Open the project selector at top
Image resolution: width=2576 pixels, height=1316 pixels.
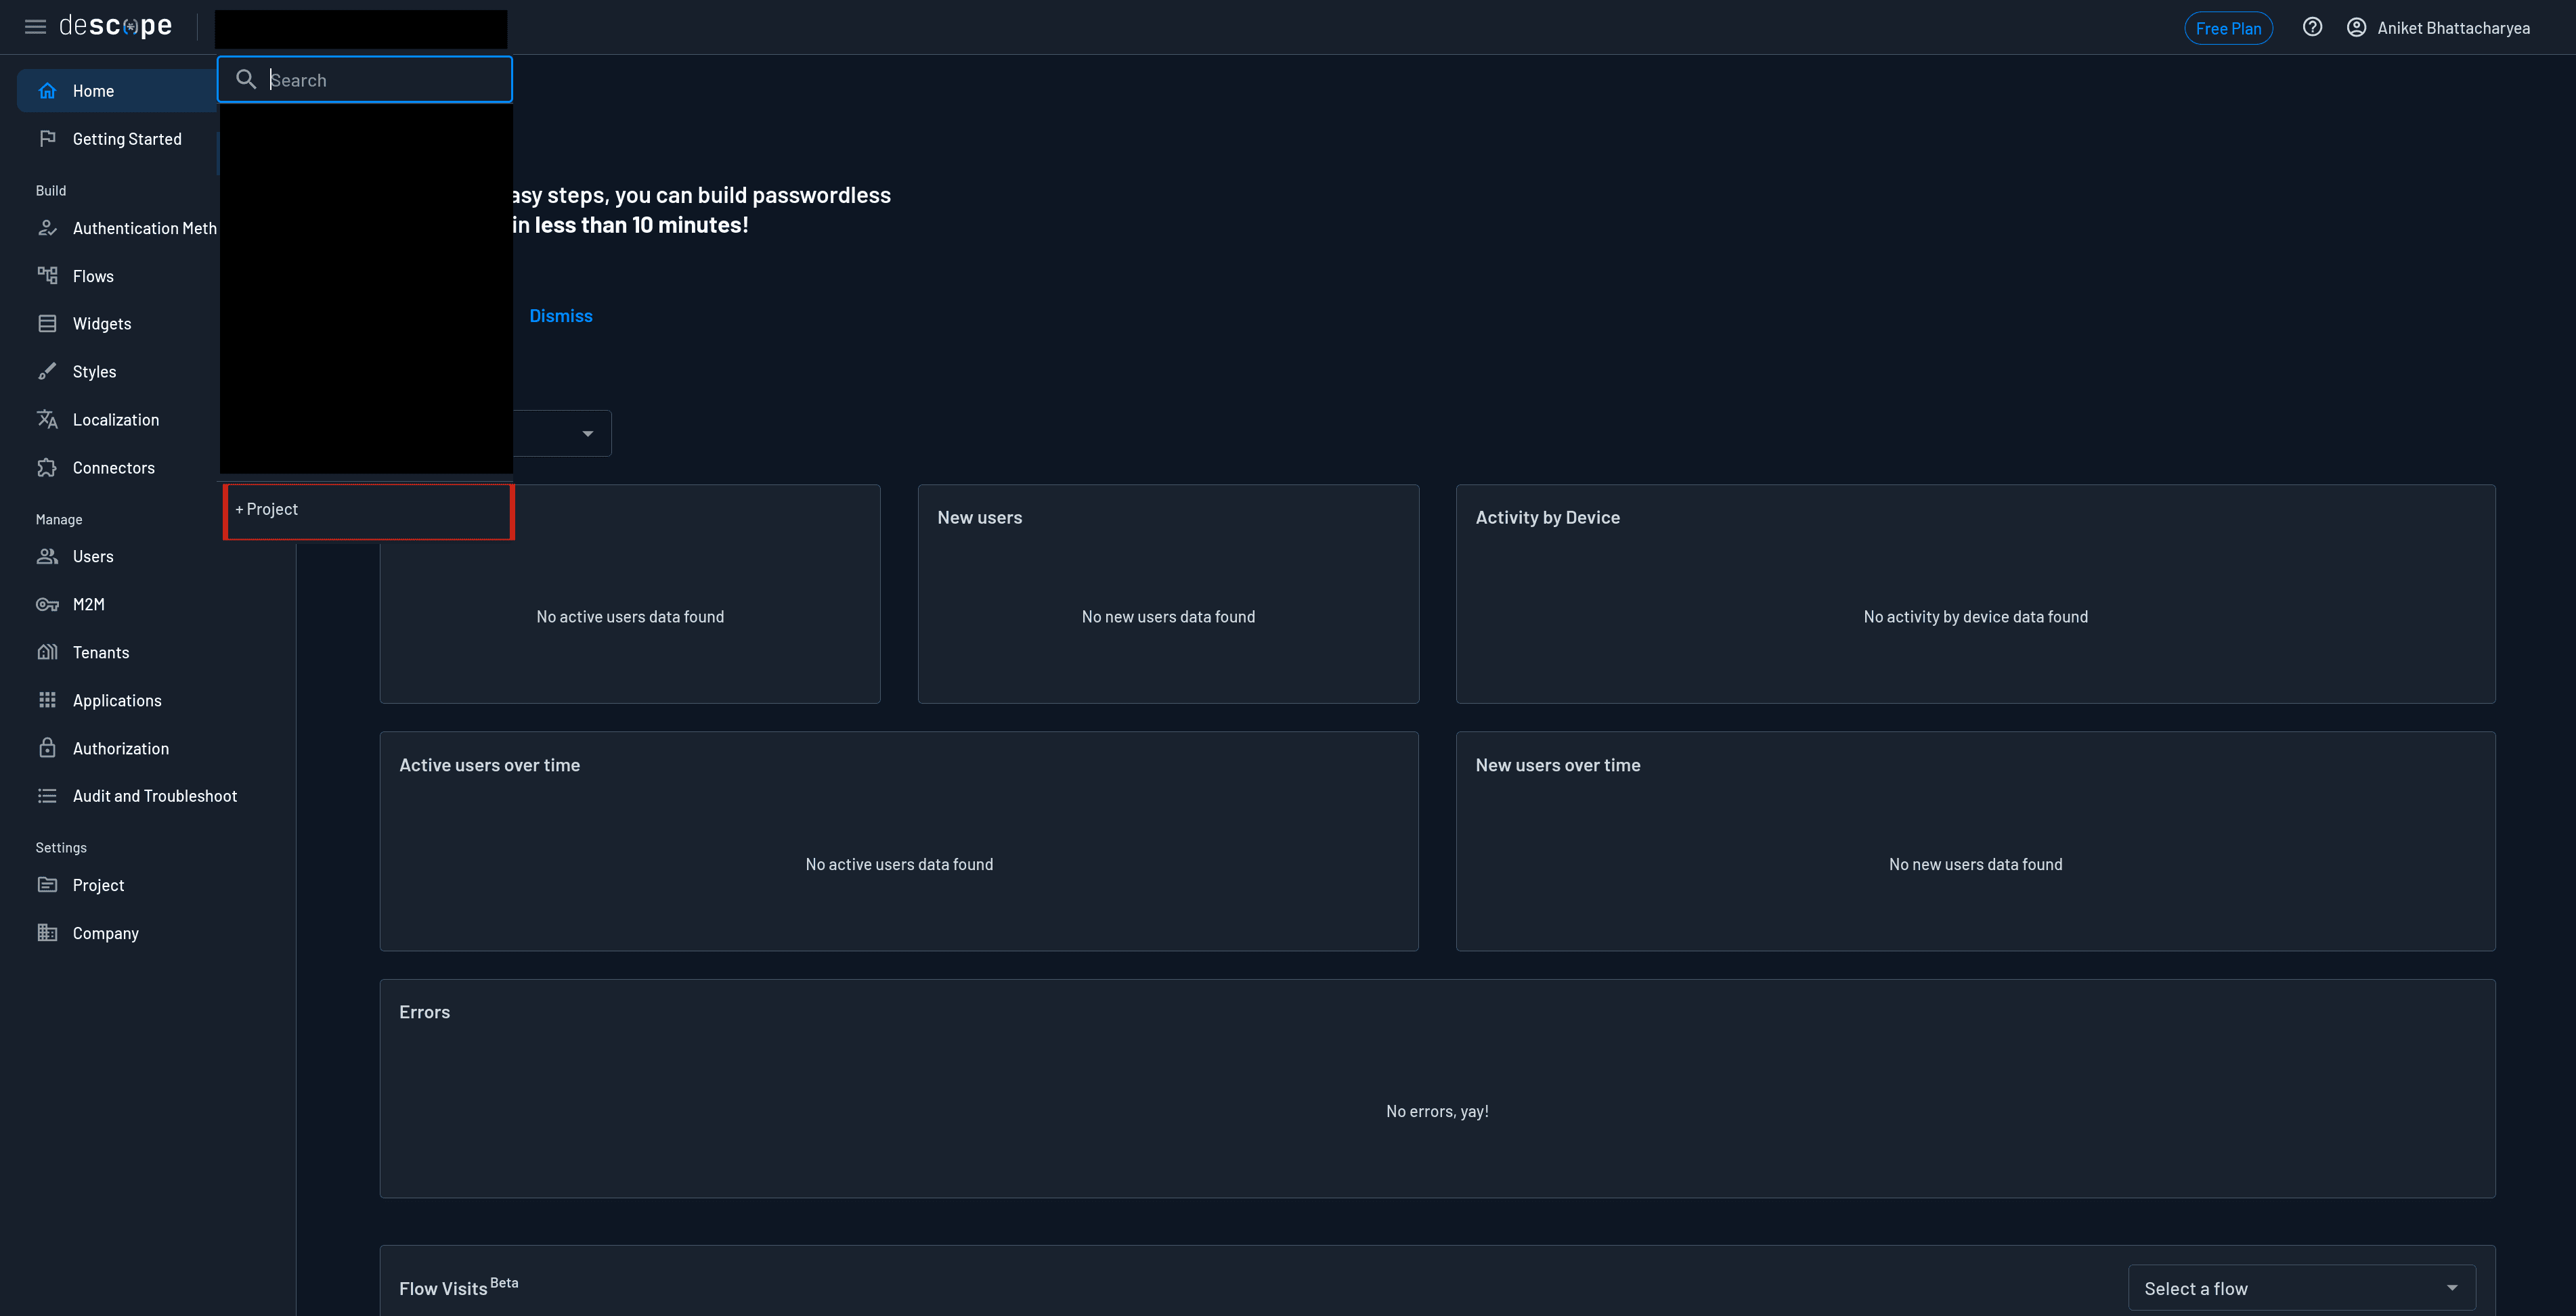(360, 29)
